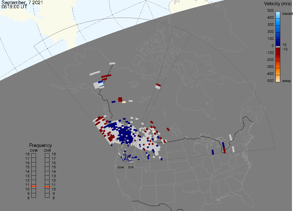The width and height of the screenshot is (293, 211).
Task: Click the 8 label right of the cve bar
Action: [54, 198]
